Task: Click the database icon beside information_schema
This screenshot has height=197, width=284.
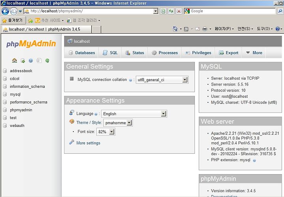Action: (5, 86)
